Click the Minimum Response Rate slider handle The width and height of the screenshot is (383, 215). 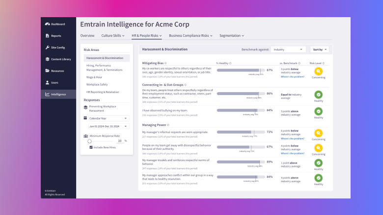click(89, 141)
